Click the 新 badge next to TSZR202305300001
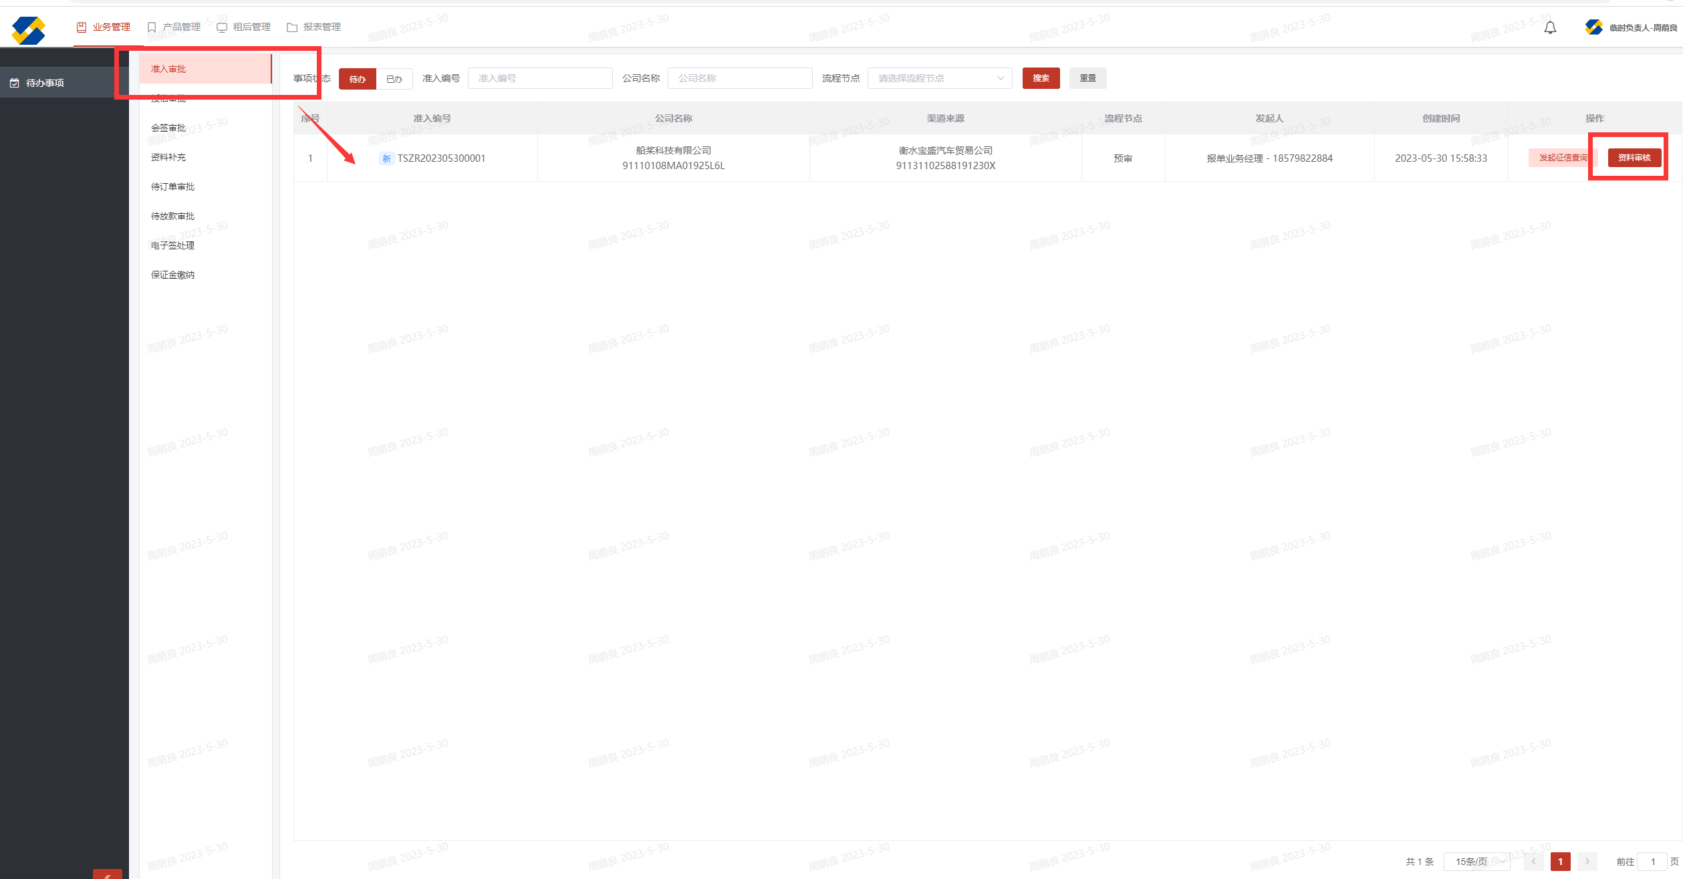 click(386, 158)
